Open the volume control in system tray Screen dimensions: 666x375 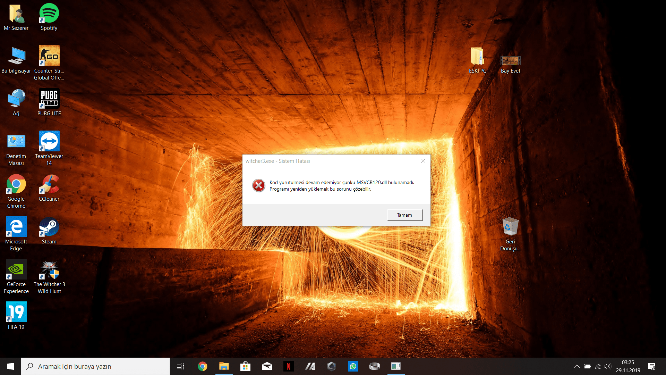click(607, 366)
